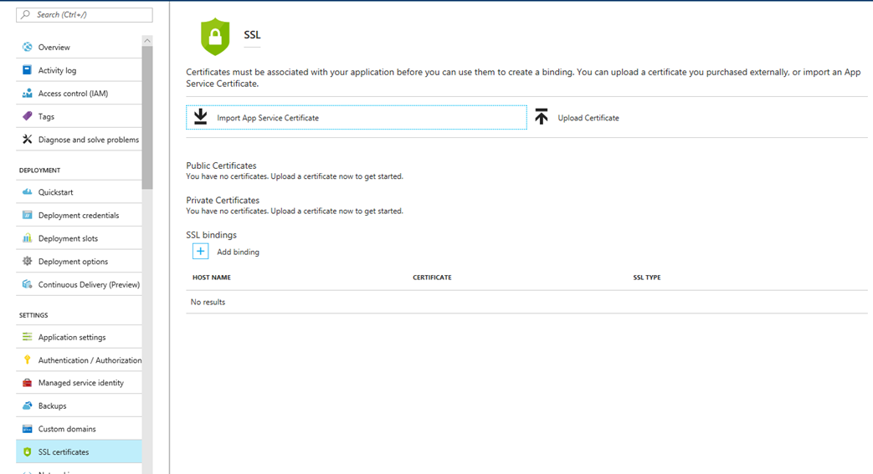Click the Tags icon in sidebar

(28, 116)
